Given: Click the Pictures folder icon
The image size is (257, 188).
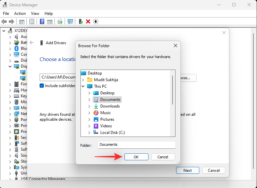Looking at the screenshot, I should [x=96, y=119].
